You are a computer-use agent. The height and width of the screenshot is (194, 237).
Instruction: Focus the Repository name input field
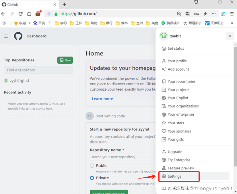pyautogui.click(x=123, y=157)
